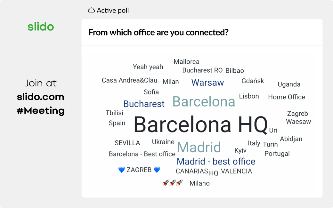Click the blue Bucharest word

click(x=144, y=104)
